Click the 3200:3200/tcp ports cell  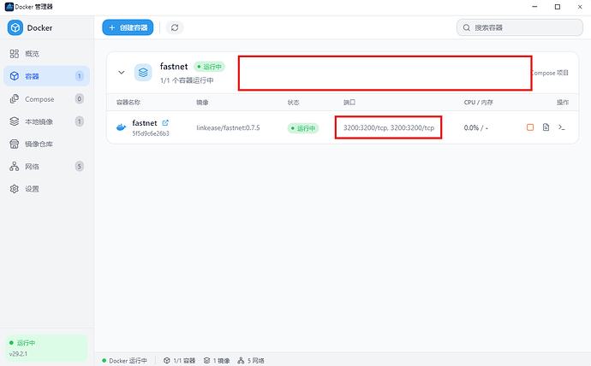click(389, 128)
